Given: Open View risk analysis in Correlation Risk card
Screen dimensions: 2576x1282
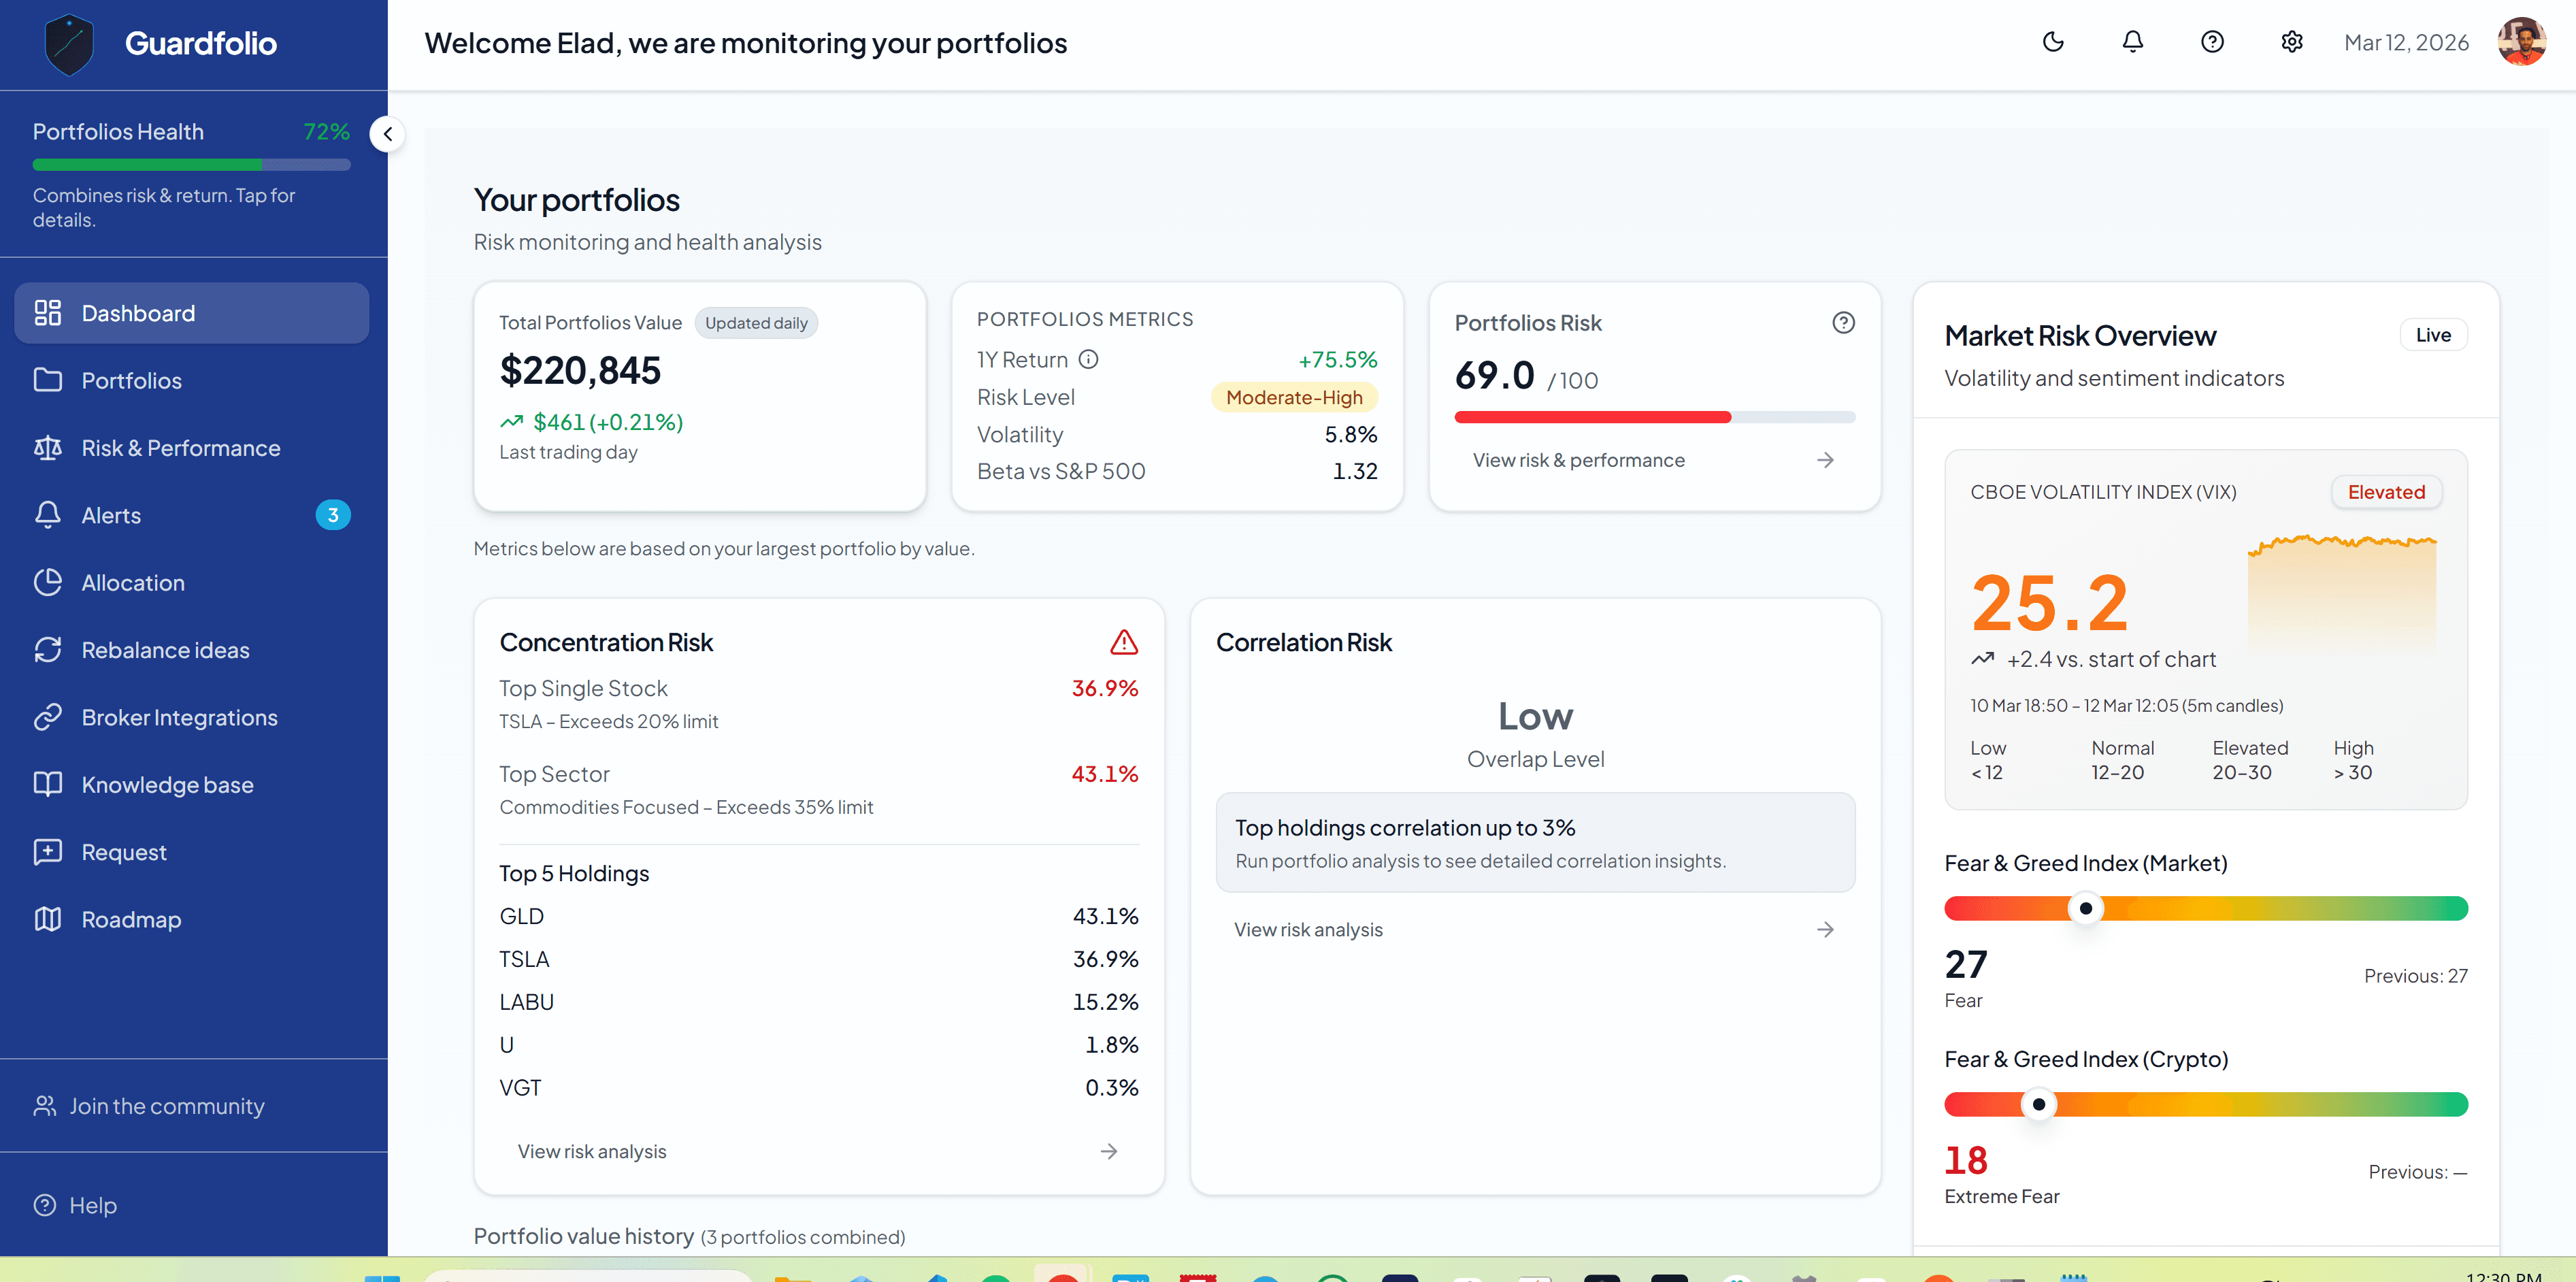Looking at the screenshot, I should 1535,929.
